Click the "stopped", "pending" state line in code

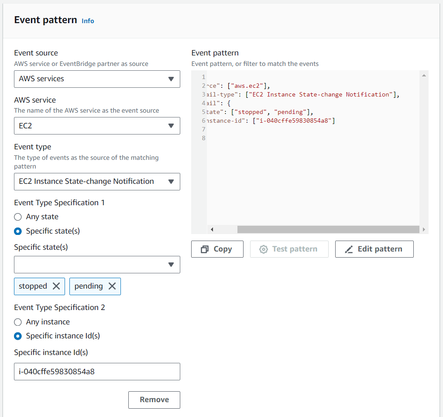coord(260,112)
